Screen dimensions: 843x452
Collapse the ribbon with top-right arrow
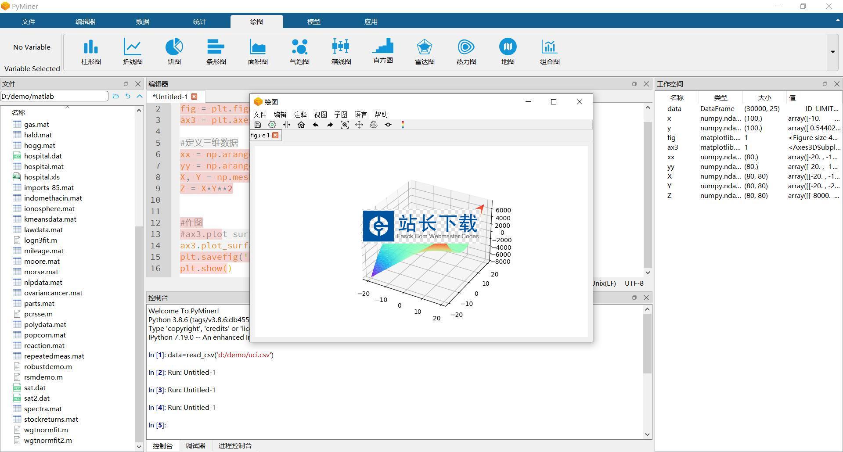click(837, 21)
